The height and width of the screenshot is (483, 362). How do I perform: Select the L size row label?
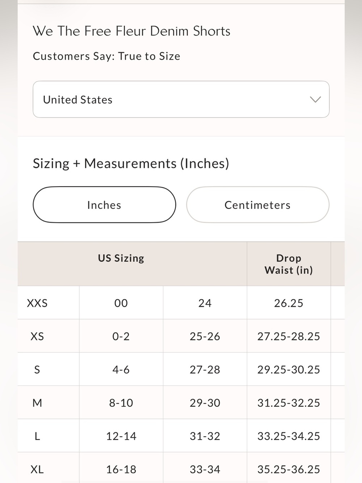point(37,436)
